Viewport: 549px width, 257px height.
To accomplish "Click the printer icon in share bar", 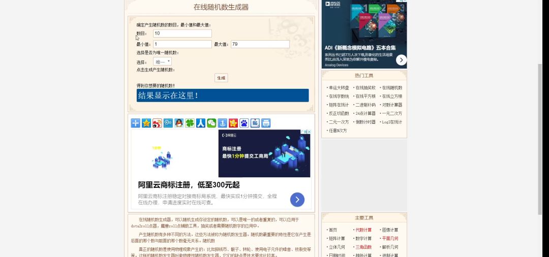I will (x=266, y=123).
